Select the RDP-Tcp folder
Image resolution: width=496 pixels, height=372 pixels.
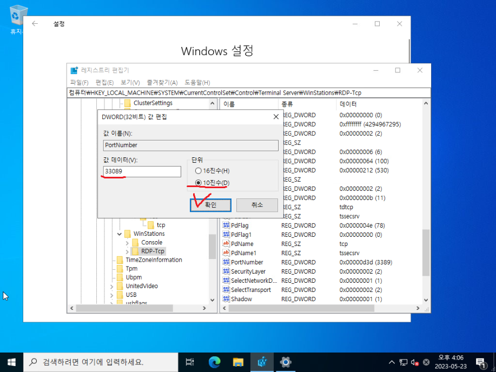153,251
